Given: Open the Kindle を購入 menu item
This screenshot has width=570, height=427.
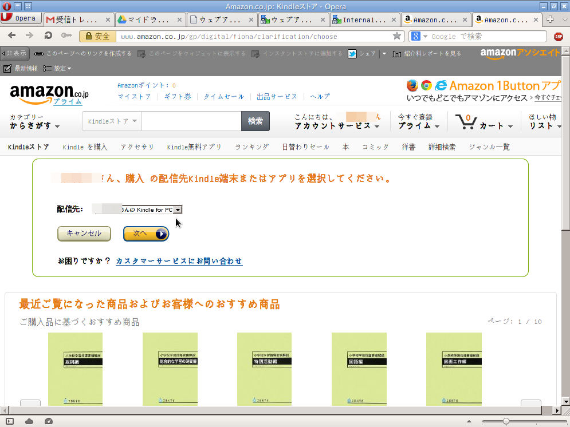Looking at the screenshot, I should (x=85, y=147).
